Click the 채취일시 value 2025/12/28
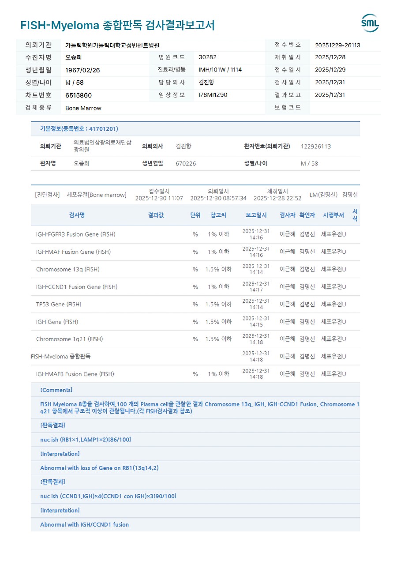The height and width of the screenshot is (561, 397). click(330, 57)
